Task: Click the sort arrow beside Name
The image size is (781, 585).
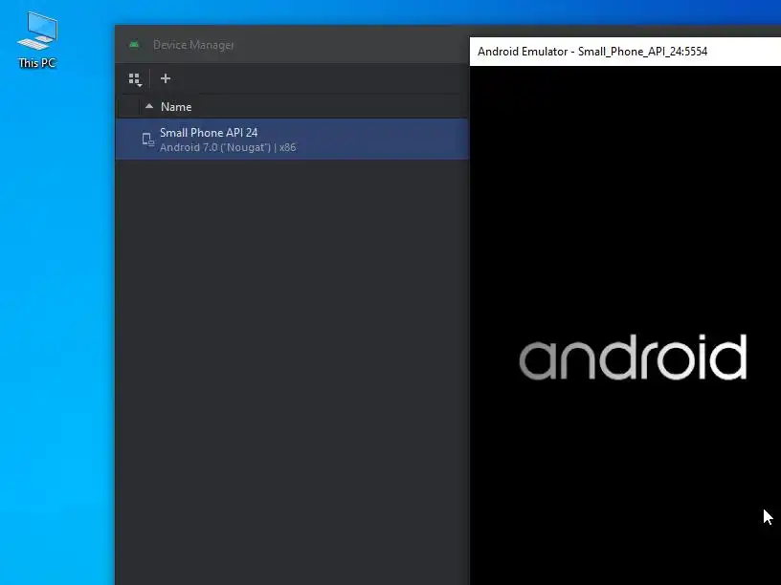Action: point(149,106)
